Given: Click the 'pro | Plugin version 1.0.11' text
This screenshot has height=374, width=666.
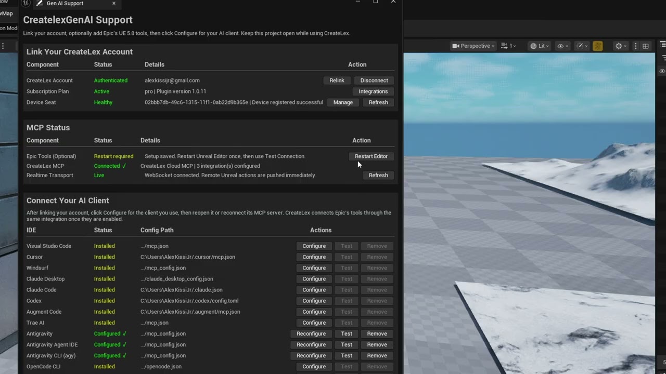Looking at the screenshot, I should [175, 91].
